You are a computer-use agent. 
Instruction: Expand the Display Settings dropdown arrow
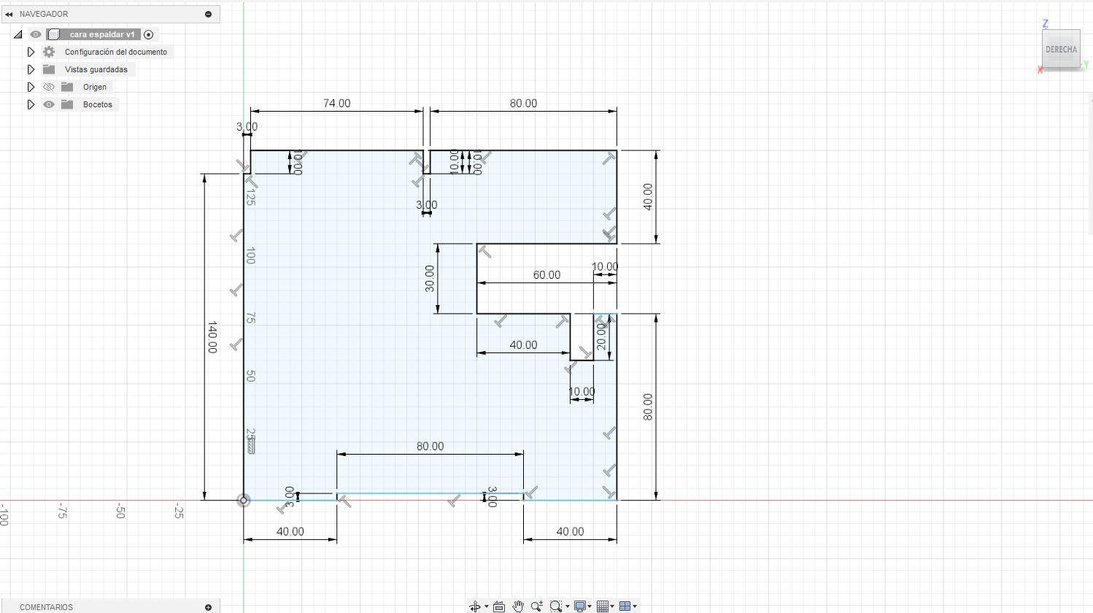click(590, 606)
